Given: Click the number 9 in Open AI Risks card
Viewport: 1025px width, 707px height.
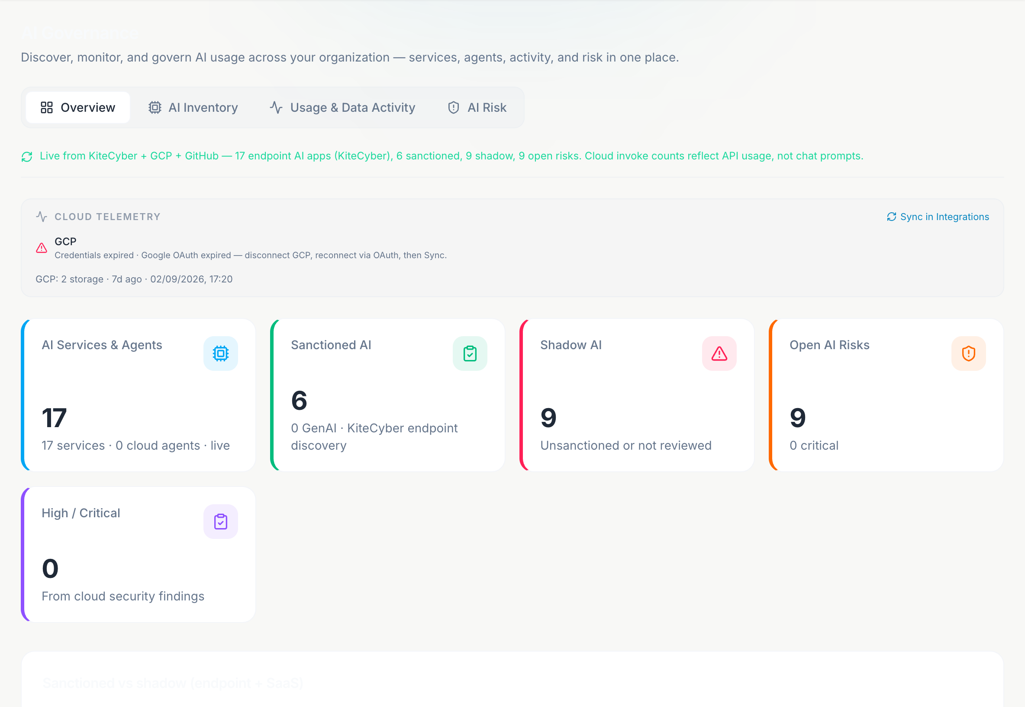Looking at the screenshot, I should pos(798,418).
